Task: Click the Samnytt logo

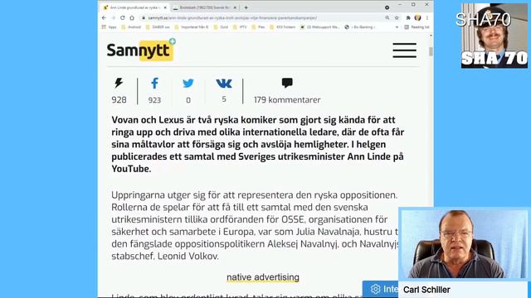Action: click(141, 50)
